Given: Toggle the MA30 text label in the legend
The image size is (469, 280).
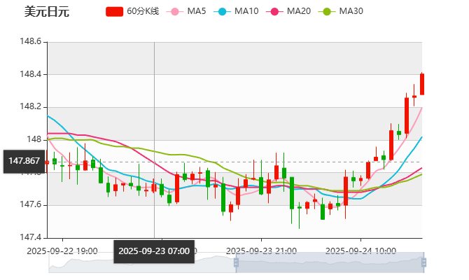Looking at the screenshot, I should tap(351, 11).
